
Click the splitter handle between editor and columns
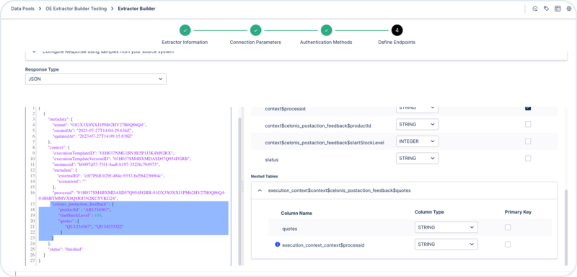point(242,186)
